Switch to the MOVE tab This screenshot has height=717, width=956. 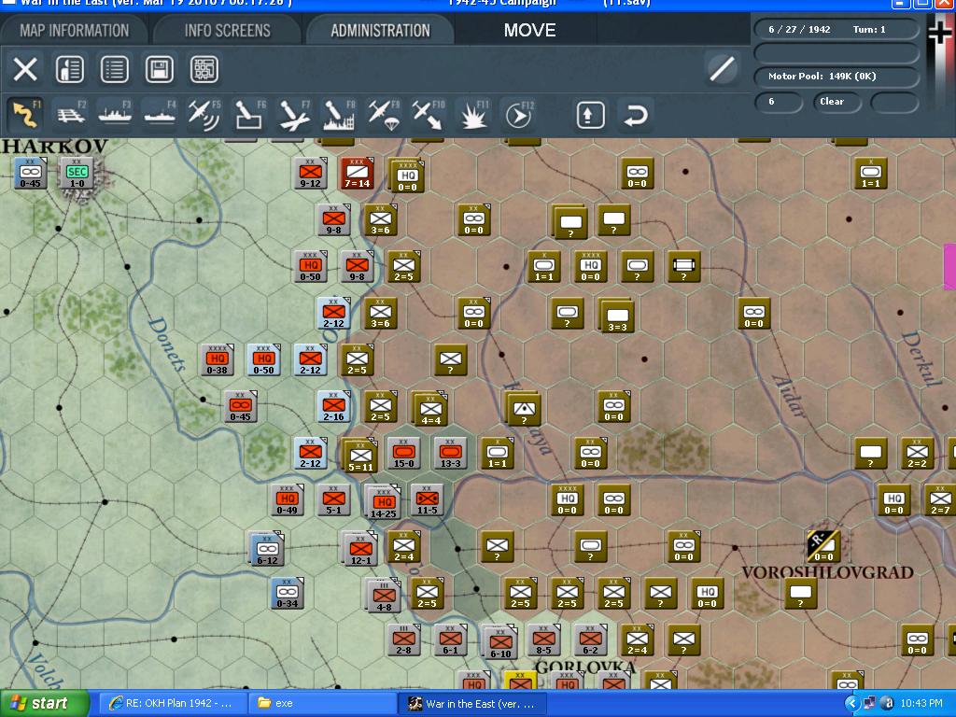coord(529,31)
